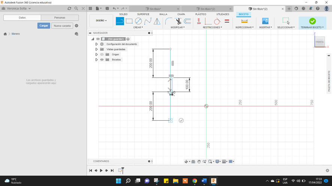
Task: Open the data panel grid icon
Action: coord(90,9)
